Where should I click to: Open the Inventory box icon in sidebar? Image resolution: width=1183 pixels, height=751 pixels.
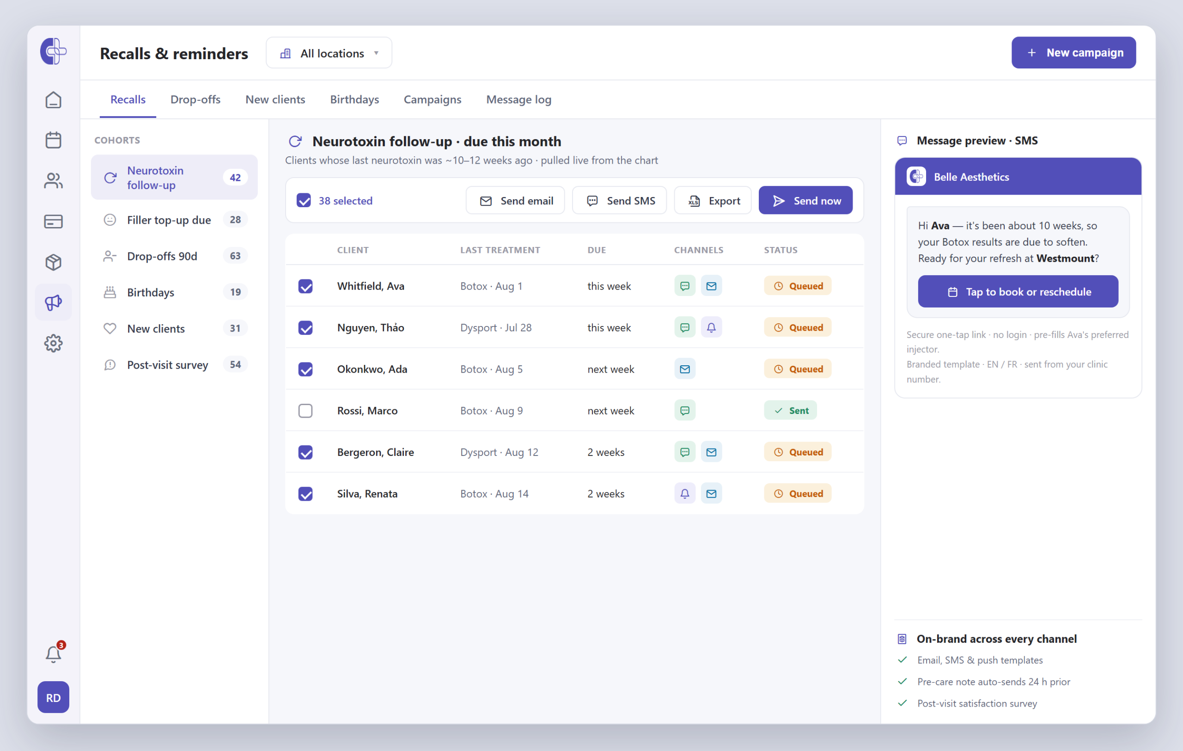53,262
